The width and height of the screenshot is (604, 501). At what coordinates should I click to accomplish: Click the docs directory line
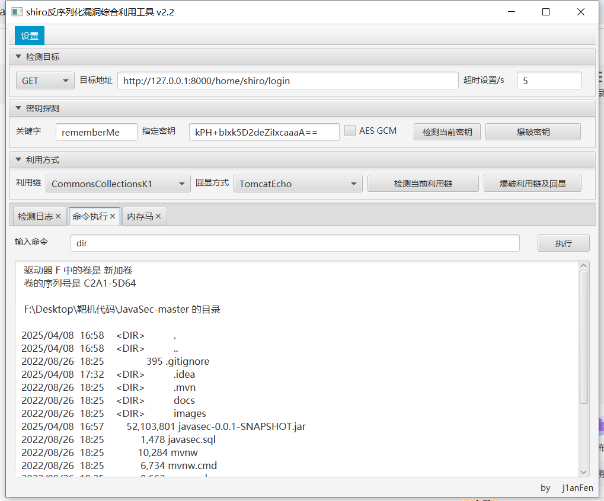click(108, 400)
